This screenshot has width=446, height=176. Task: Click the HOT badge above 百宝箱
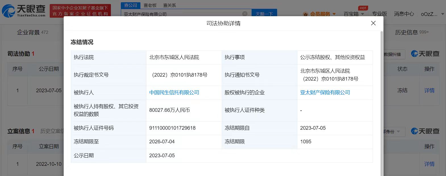[x=363, y=8]
